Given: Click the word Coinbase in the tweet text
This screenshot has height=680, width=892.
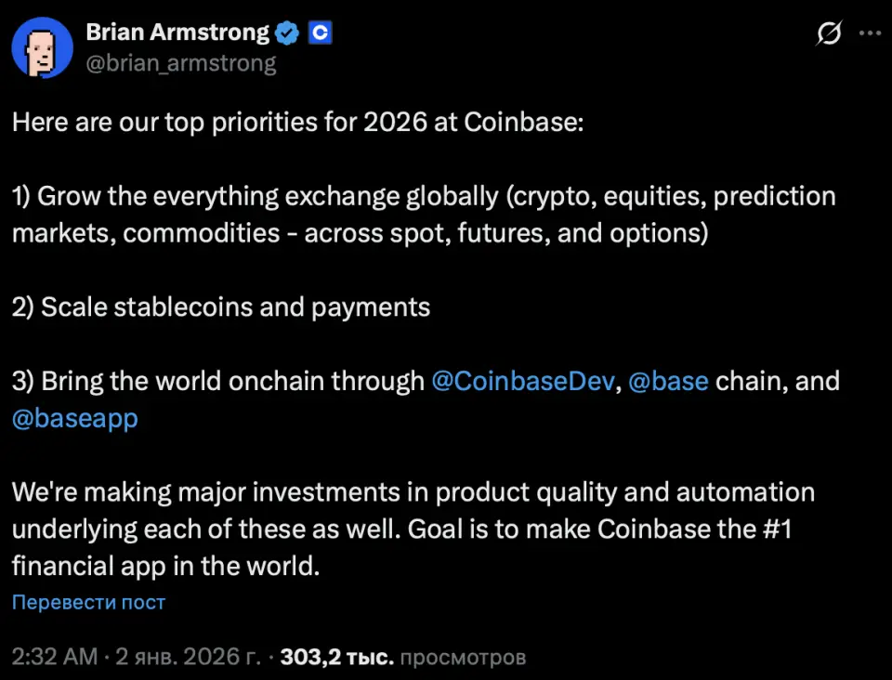Looking at the screenshot, I should tap(523, 122).
